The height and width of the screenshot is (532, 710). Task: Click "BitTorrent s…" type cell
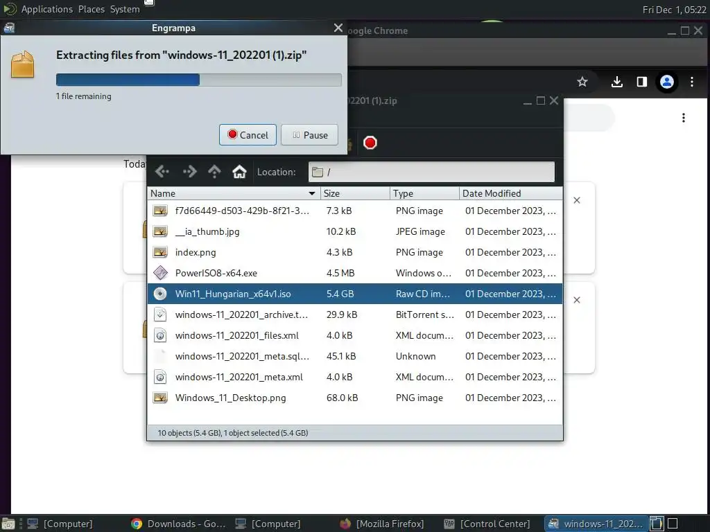[425, 315]
